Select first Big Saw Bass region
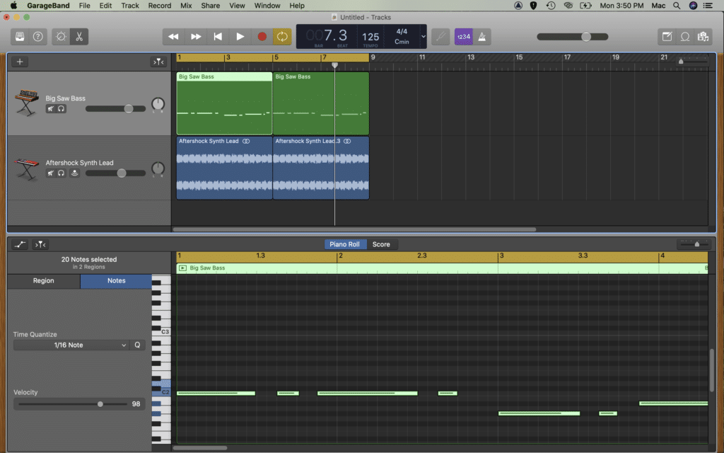 [224, 103]
